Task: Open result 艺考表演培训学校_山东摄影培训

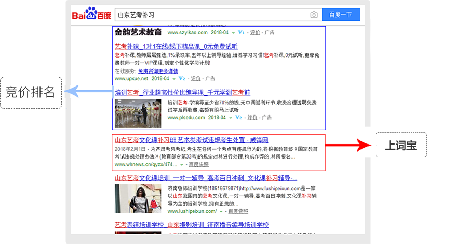Action: pyautogui.click(x=192, y=225)
